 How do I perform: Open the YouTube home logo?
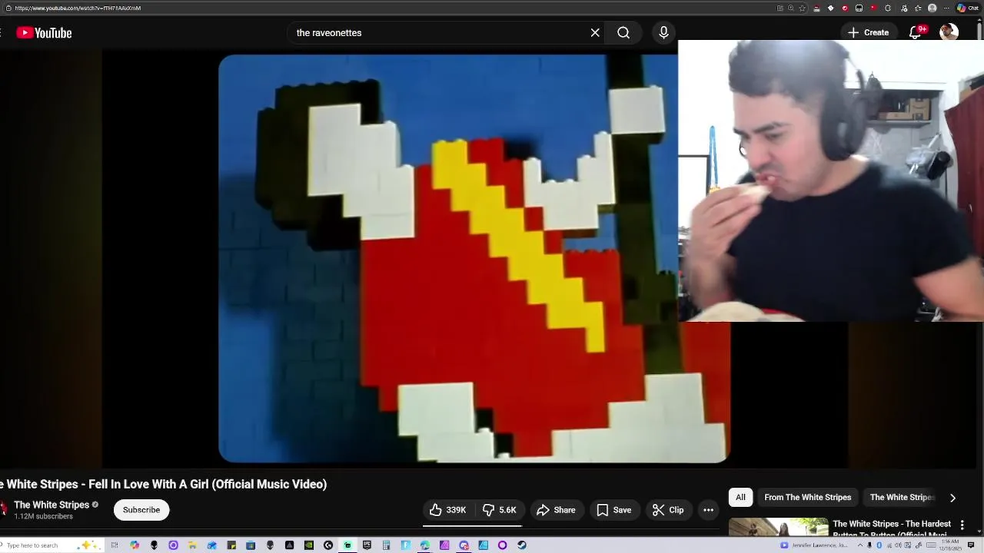pos(44,32)
